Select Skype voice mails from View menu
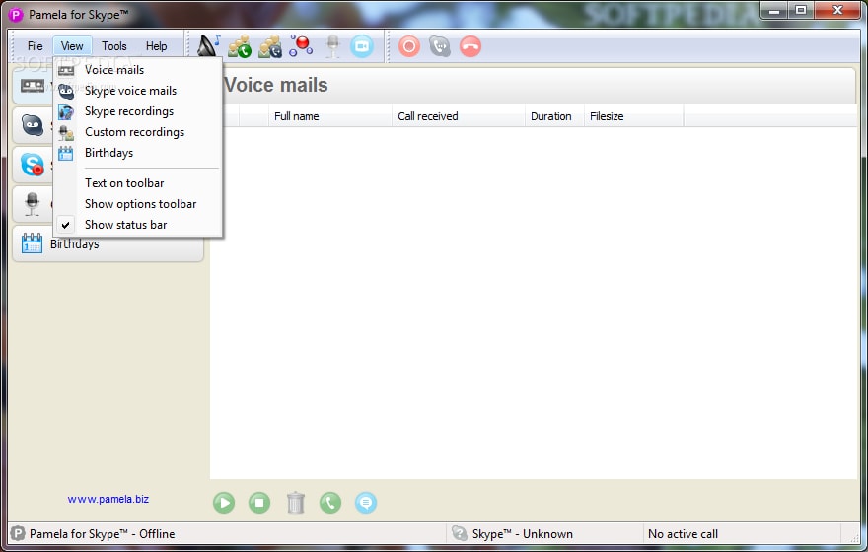 138,91
